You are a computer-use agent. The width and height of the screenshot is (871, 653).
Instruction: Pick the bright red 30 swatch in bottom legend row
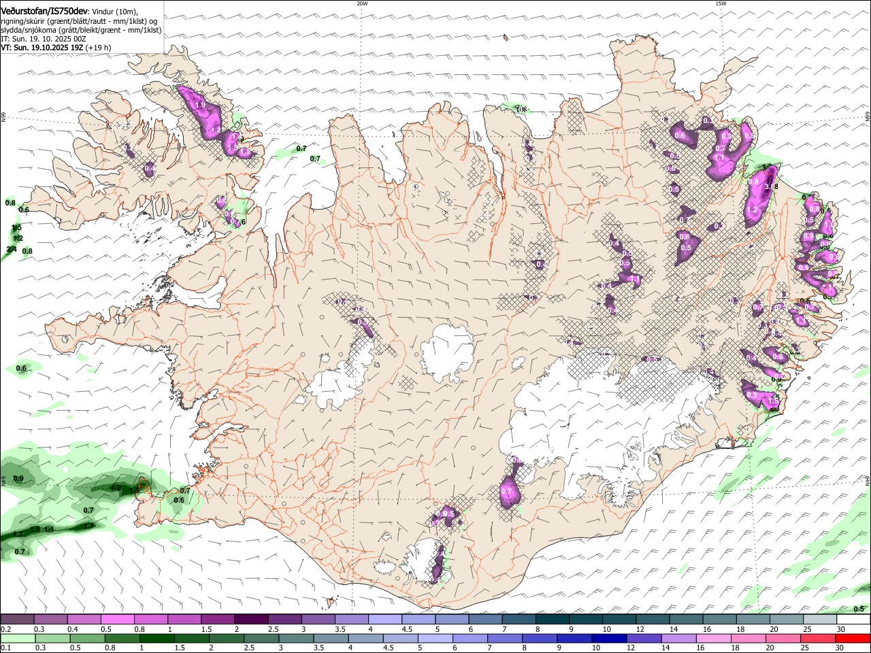pyautogui.click(x=853, y=639)
